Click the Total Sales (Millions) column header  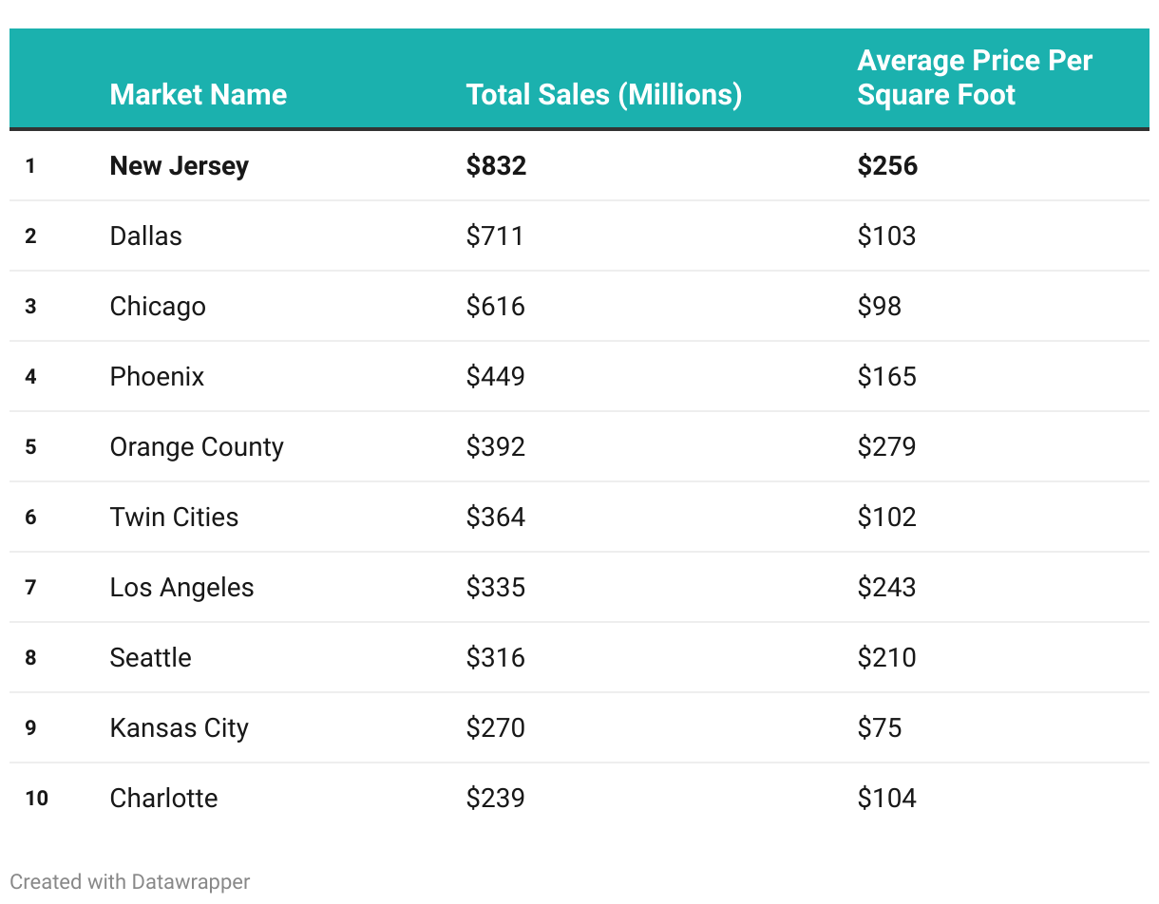(603, 95)
